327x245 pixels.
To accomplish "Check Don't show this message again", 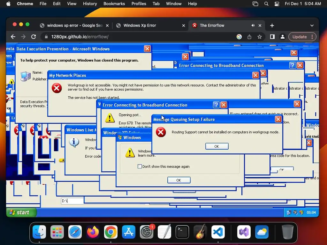I will click(x=140, y=167).
